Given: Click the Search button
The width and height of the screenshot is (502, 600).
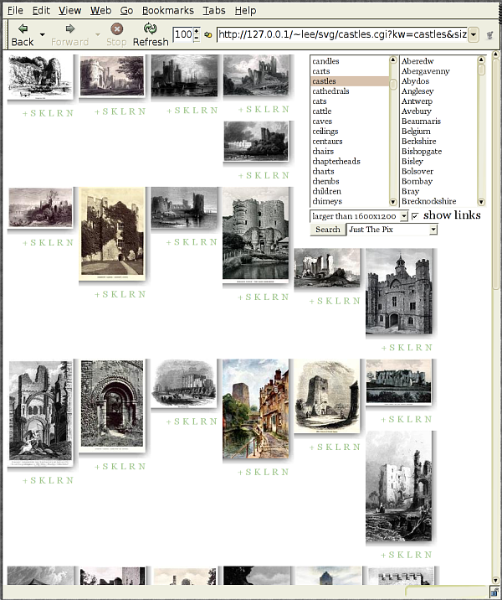Looking at the screenshot, I should [x=327, y=230].
